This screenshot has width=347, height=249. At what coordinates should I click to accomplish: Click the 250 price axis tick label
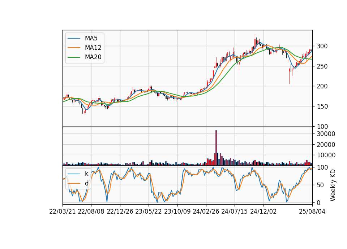[322, 66]
